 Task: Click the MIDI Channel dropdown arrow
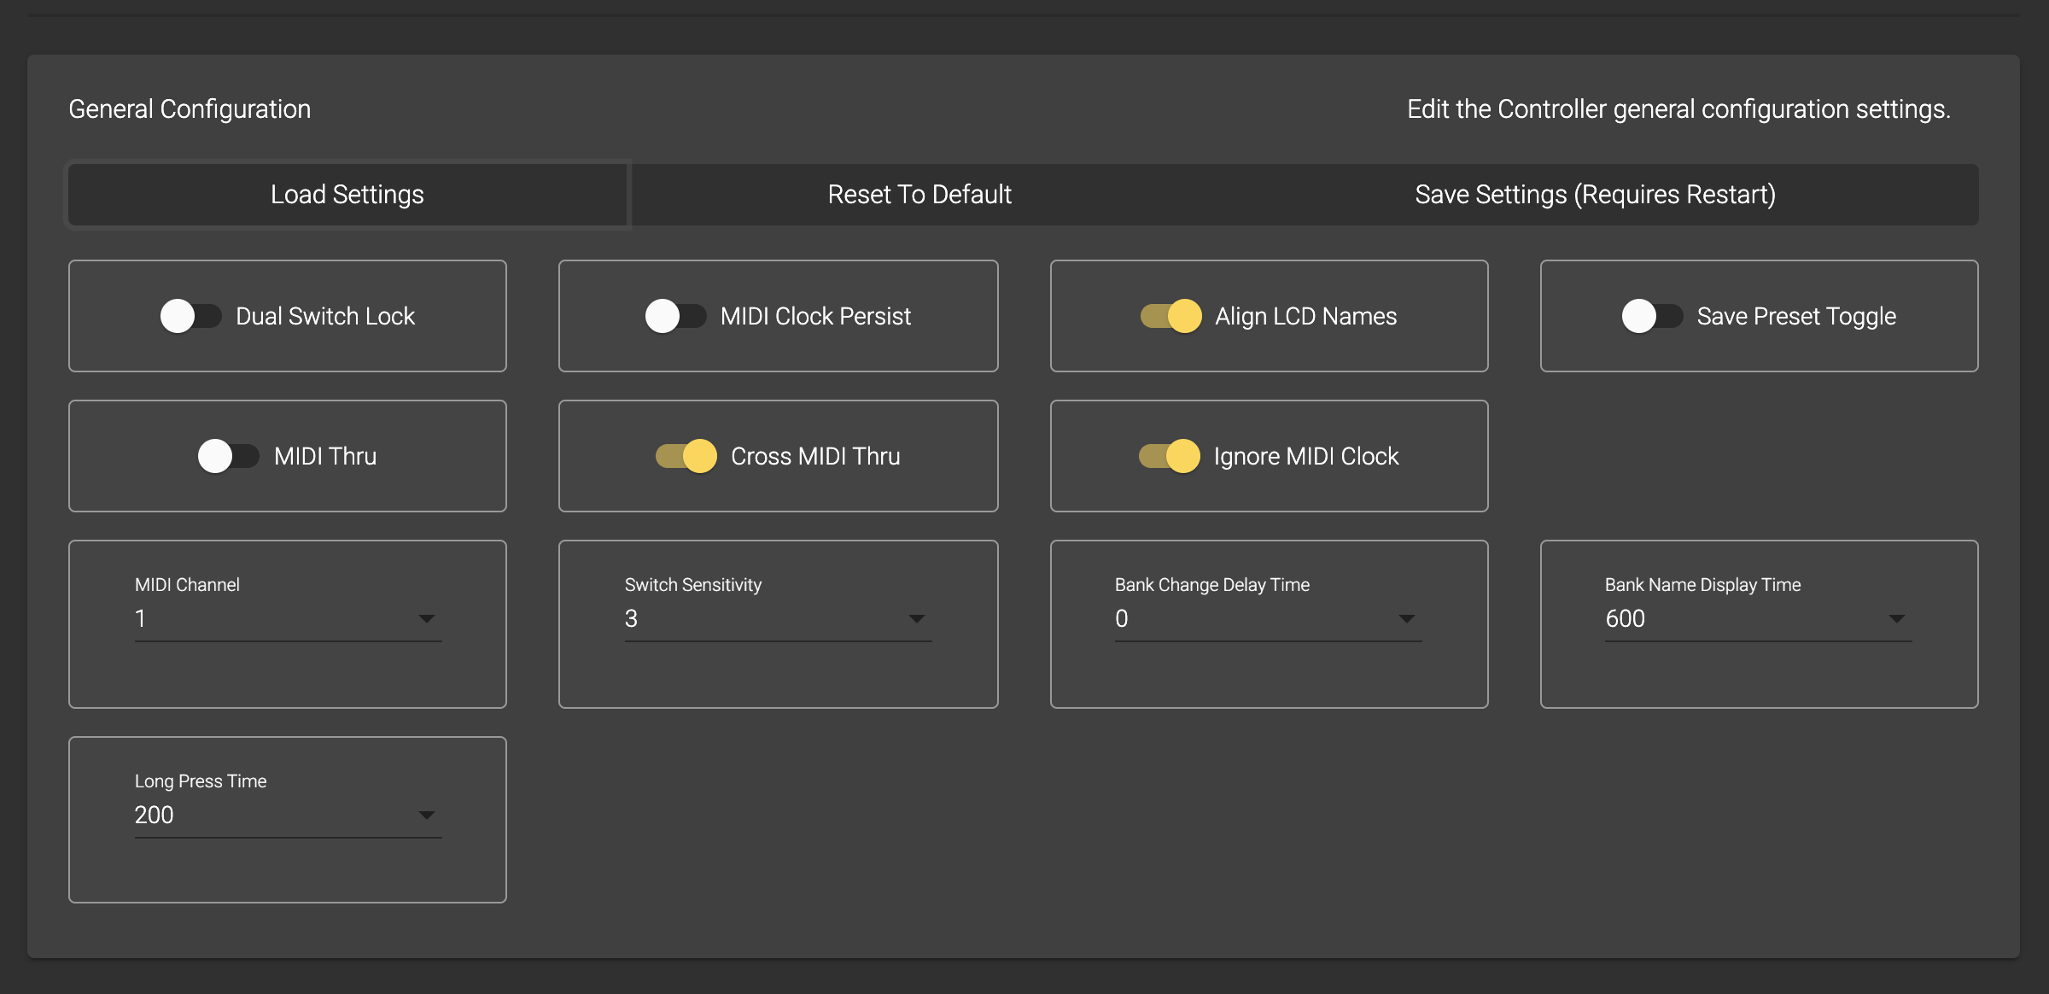[x=427, y=619]
